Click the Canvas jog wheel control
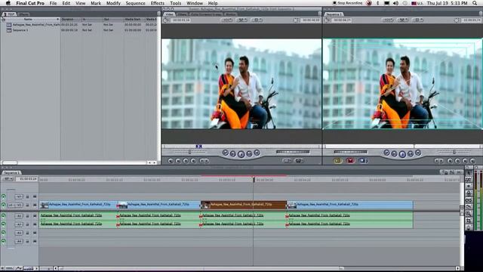The width and height of the screenshot is (483, 272). pos(350,152)
